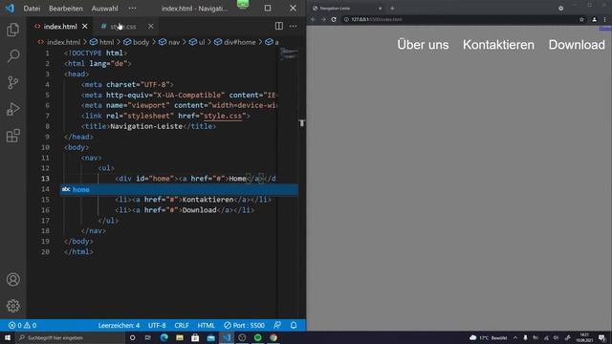This screenshot has width=612, height=344.
Task: Open the Datei menu
Action: (32, 9)
